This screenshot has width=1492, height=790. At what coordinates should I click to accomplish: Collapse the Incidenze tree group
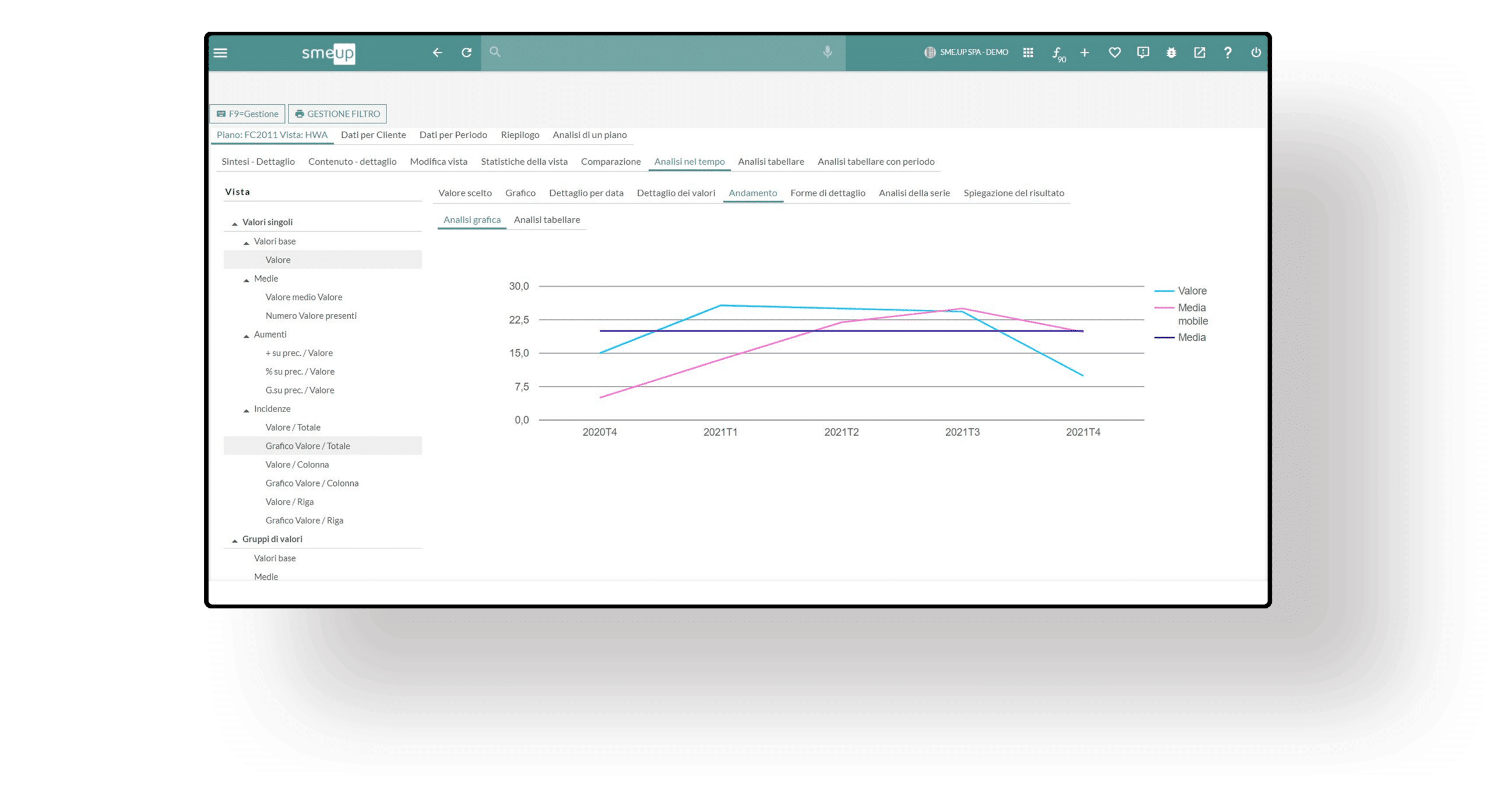pos(247,410)
